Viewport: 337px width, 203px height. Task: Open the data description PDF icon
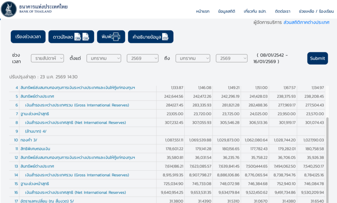165,37
